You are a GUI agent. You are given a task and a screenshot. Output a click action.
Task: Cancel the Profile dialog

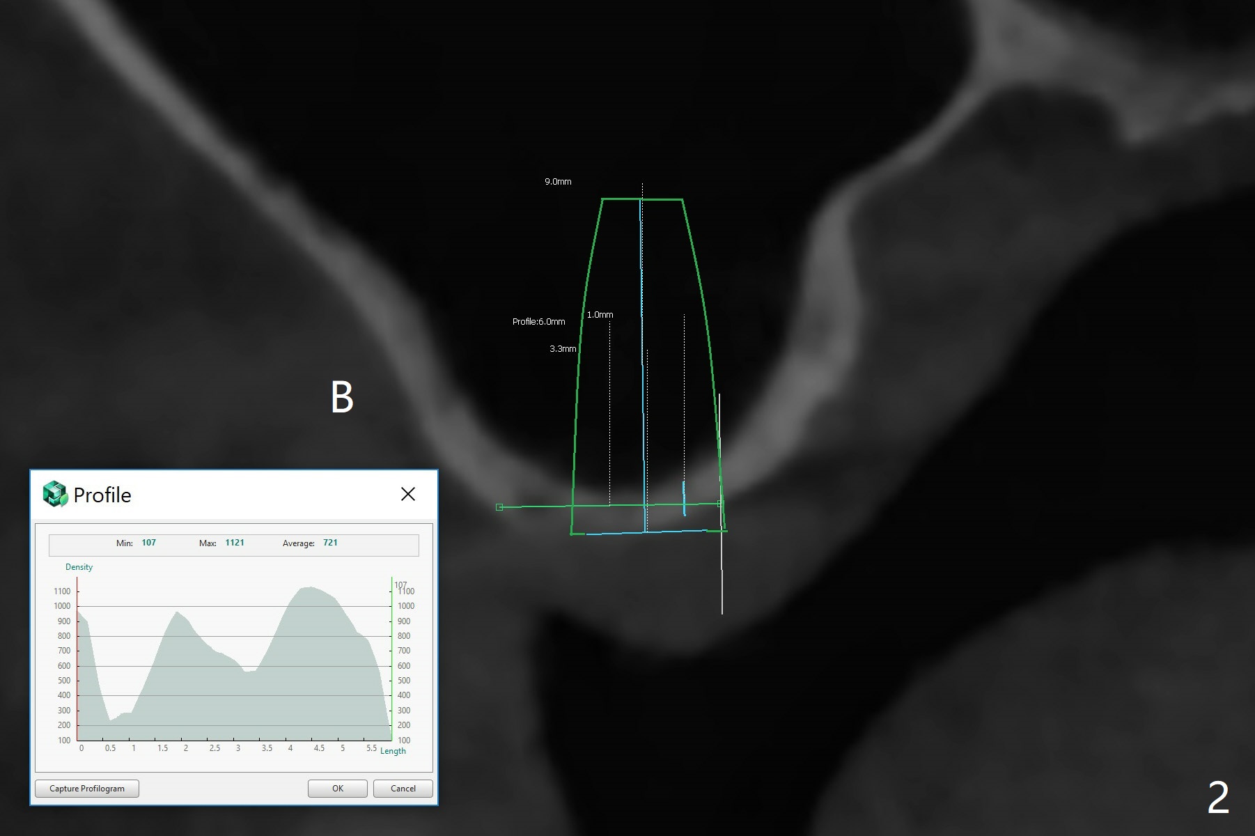pos(403,789)
